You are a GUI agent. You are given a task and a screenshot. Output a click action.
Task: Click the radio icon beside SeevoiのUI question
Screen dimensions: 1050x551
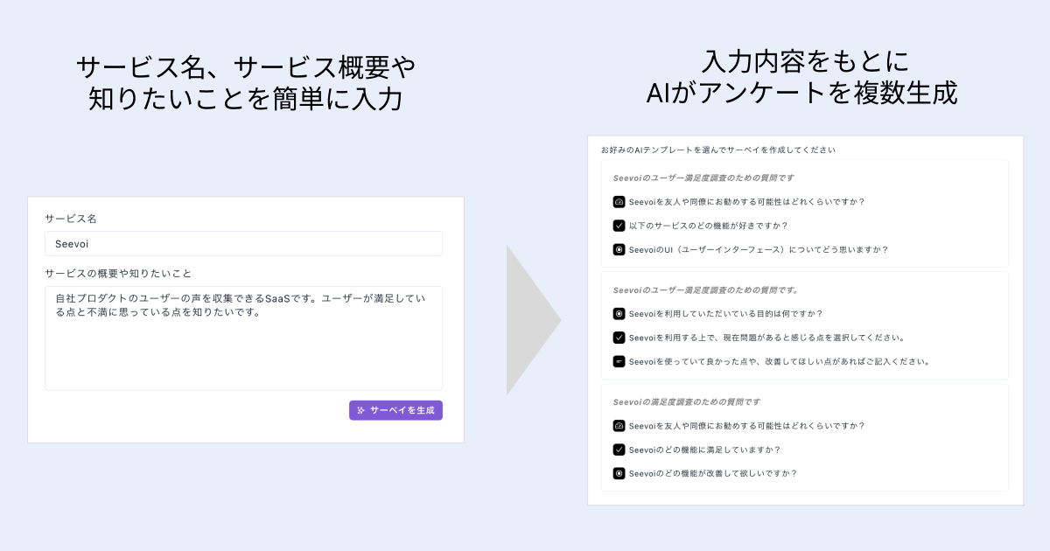tap(619, 249)
